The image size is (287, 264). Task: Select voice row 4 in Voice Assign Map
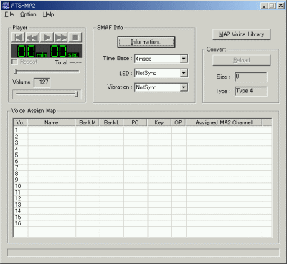pyautogui.click(x=143, y=149)
